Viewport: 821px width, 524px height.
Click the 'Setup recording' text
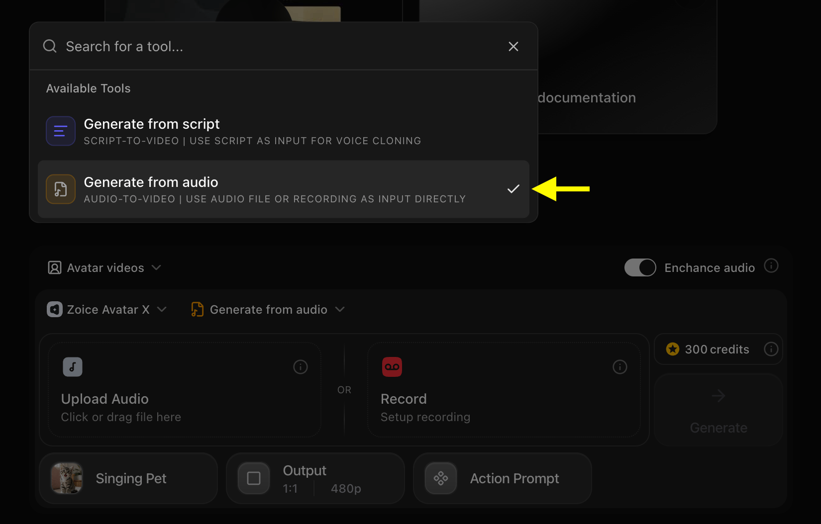coord(425,417)
